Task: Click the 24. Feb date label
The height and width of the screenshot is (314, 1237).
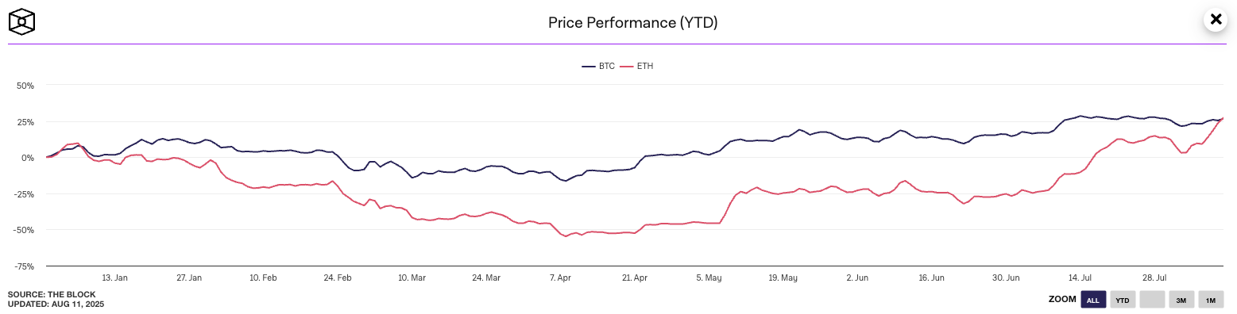Action: click(x=338, y=278)
